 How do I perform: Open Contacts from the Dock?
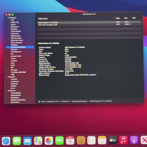(x=81, y=140)
